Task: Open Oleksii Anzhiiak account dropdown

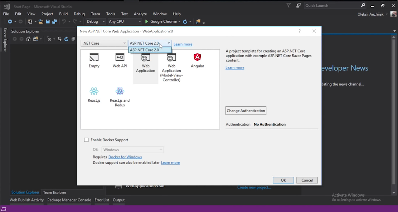Action: [x=372, y=14]
